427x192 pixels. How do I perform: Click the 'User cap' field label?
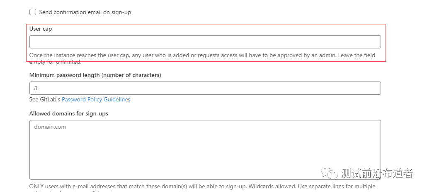point(41,29)
